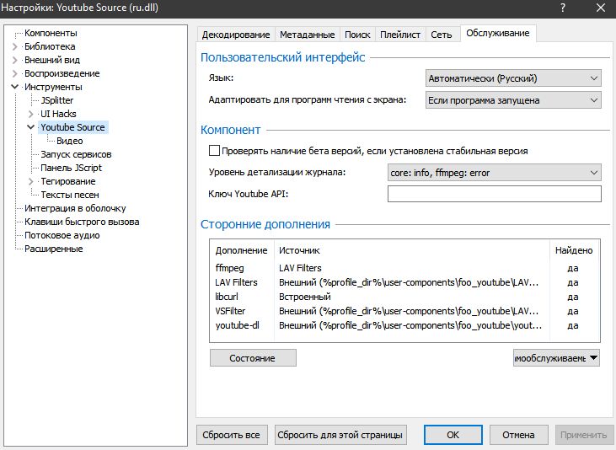The width and height of the screenshot is (616, 450).
Task: Click the Состояние button
Action: pos(253,358)
